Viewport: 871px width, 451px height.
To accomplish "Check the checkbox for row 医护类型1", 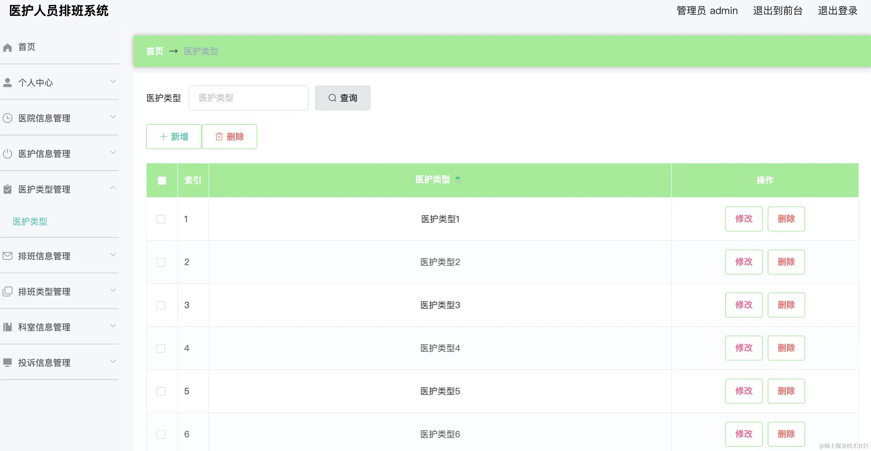I will pyautogui.click(x=161, y=219).
